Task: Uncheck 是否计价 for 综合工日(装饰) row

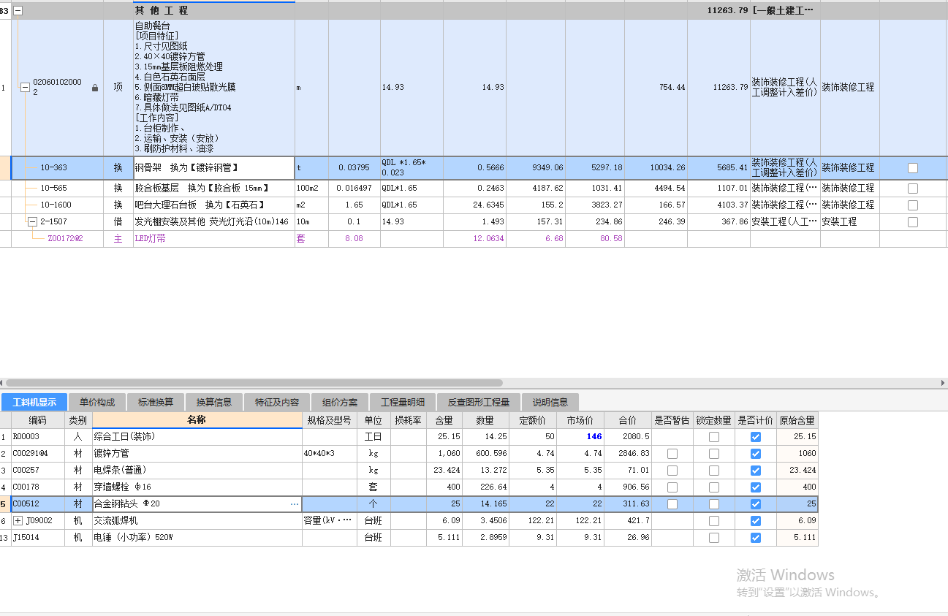Action: pyautogui.click(x=756, y=437)
